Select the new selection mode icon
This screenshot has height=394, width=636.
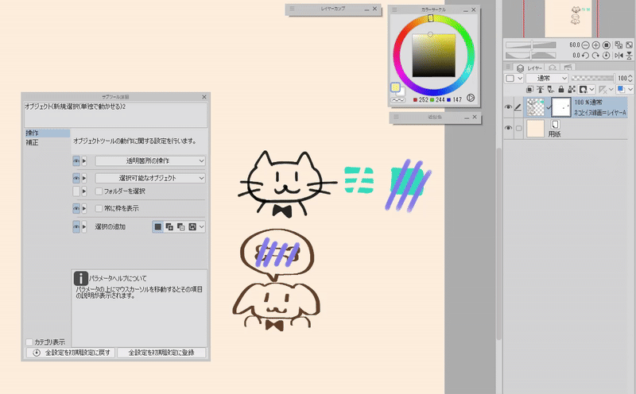tap(157, 227)
